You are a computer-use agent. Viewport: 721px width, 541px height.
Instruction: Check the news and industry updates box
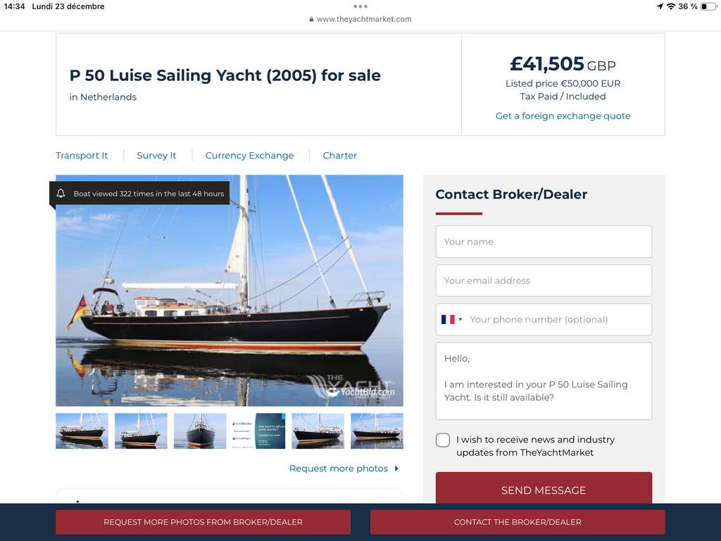pyautogui.click(x=443, y=440)
